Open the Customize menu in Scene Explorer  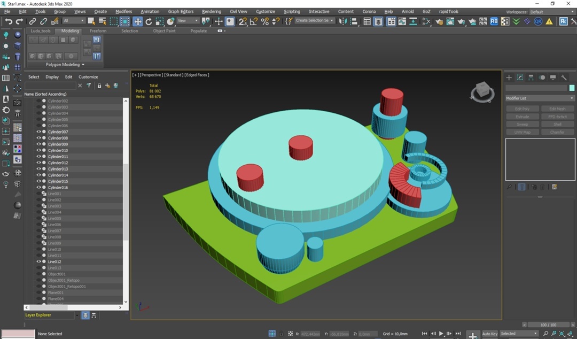point(88,77)
